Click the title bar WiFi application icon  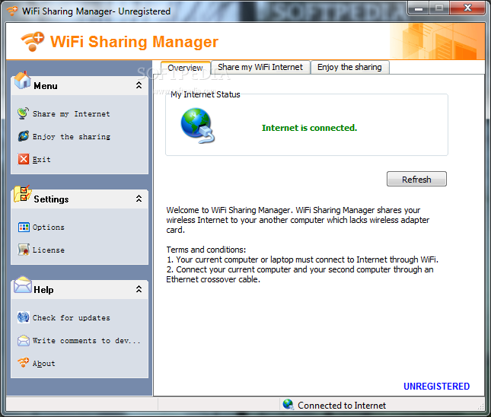click(12, 11)
